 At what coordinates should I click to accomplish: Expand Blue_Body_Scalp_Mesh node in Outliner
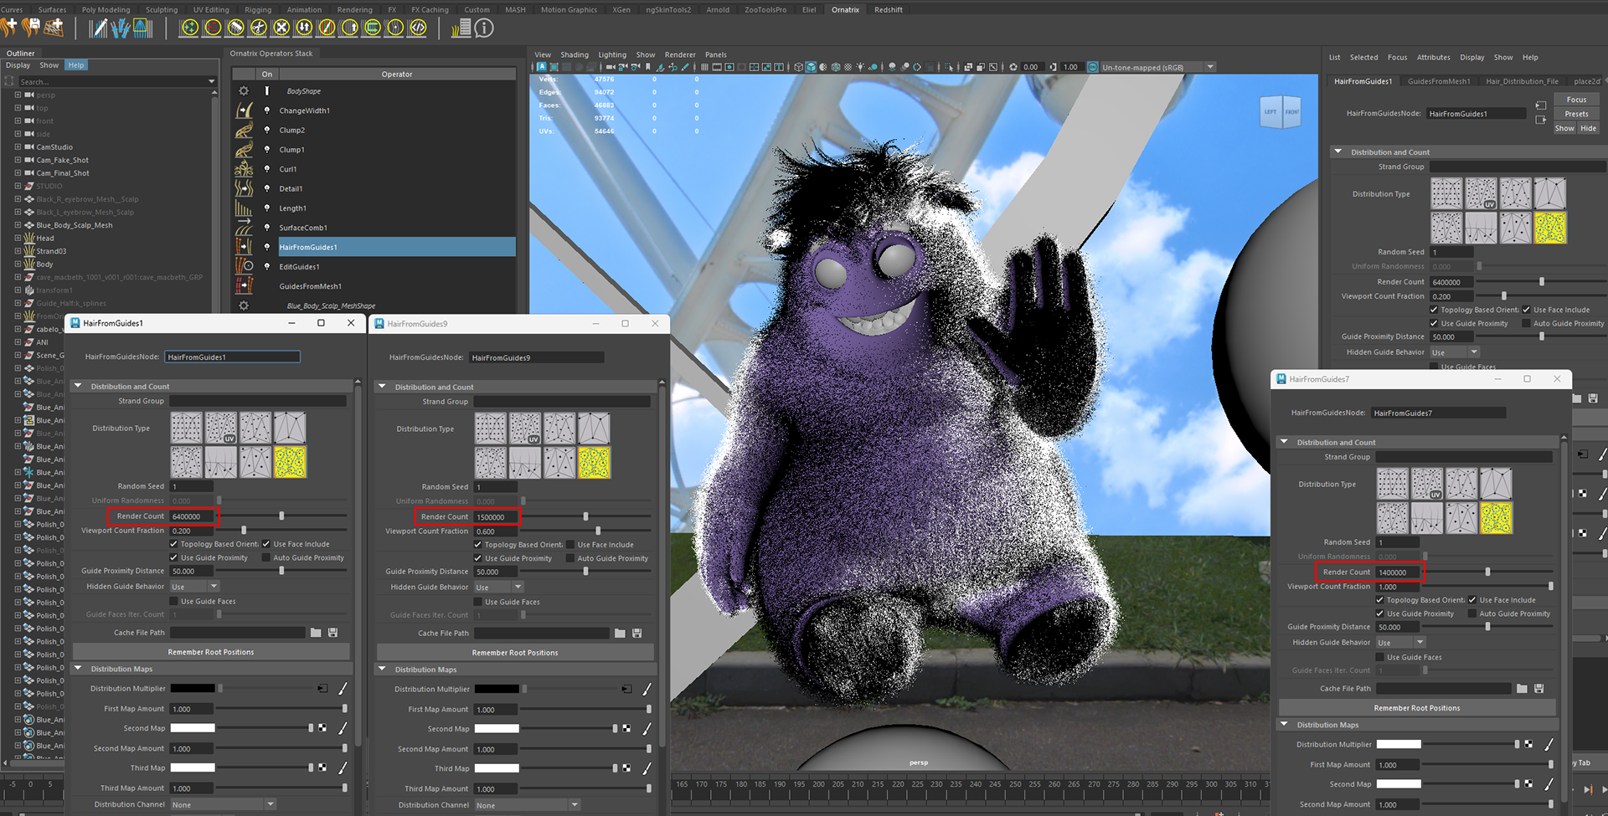(18, 225)
